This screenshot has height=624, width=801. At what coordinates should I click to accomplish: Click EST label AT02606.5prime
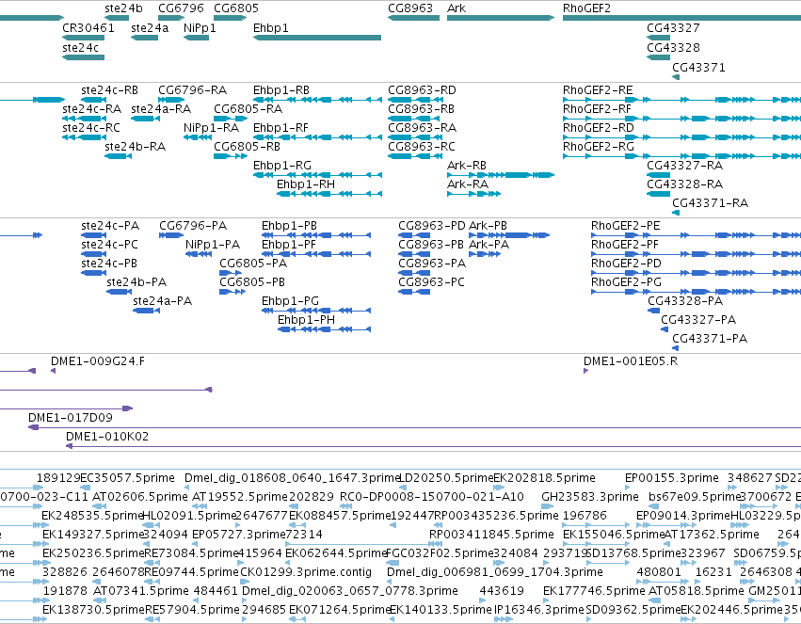pyautogui.click(x=140, y=497)
